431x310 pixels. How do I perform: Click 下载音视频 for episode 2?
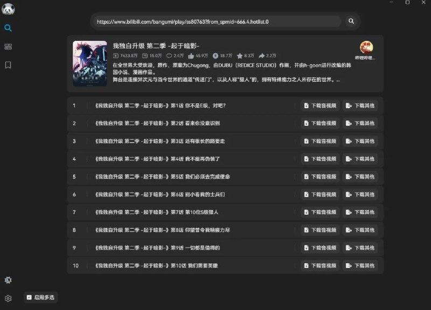(320, 123)
